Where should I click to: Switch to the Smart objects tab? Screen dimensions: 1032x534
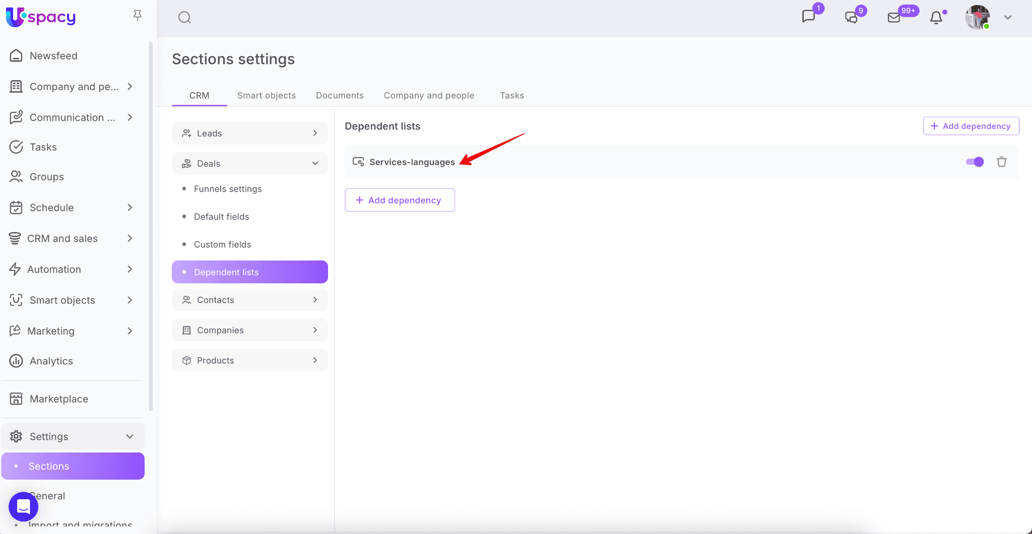click(266, 96)
